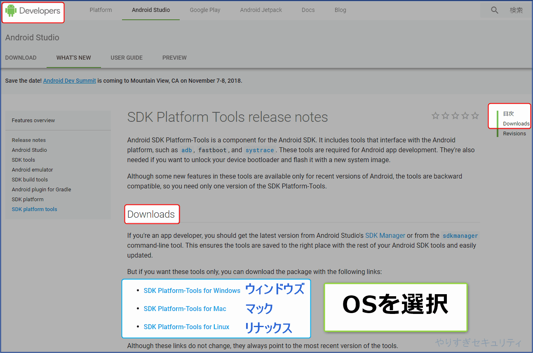Open the Docs section
533x353 pixels.
pos(308,10)
